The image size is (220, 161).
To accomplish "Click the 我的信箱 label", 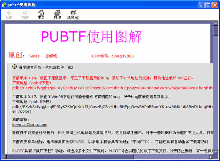I will [21, 120].
